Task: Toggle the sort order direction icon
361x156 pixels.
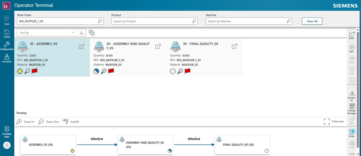Action: [82, 33]
